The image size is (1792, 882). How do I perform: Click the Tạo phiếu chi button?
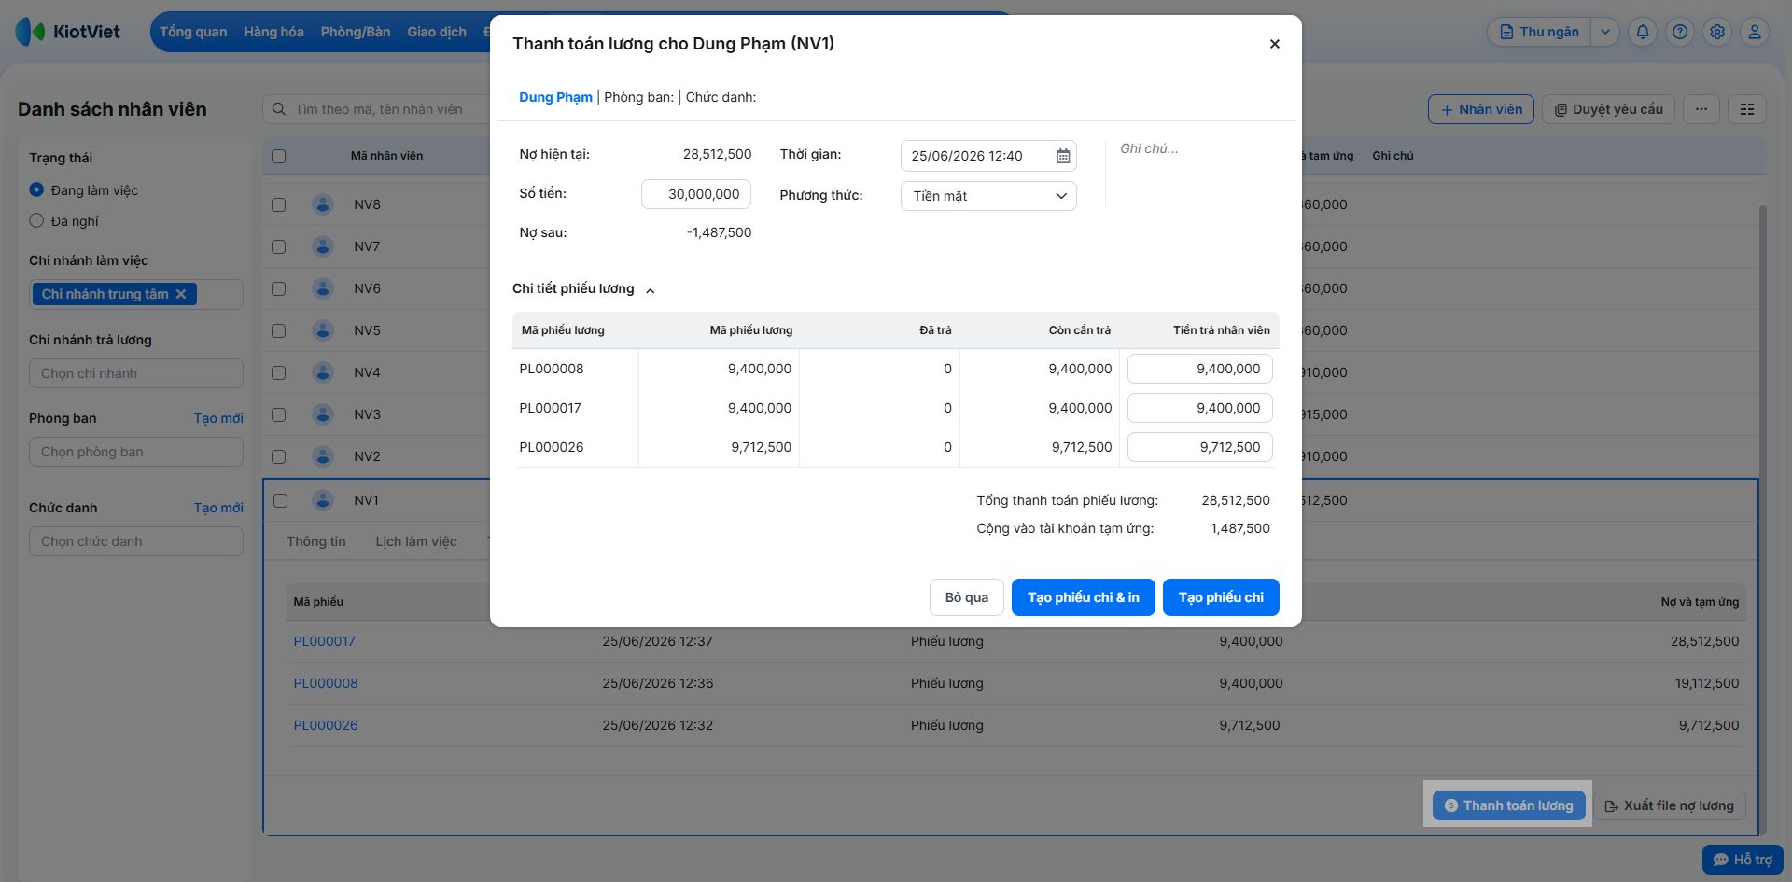point(1221,597)
